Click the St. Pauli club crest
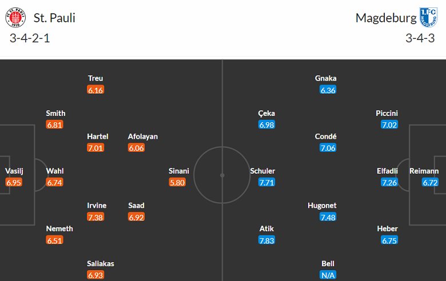446x281 pixels. click(x=16, y=18)
